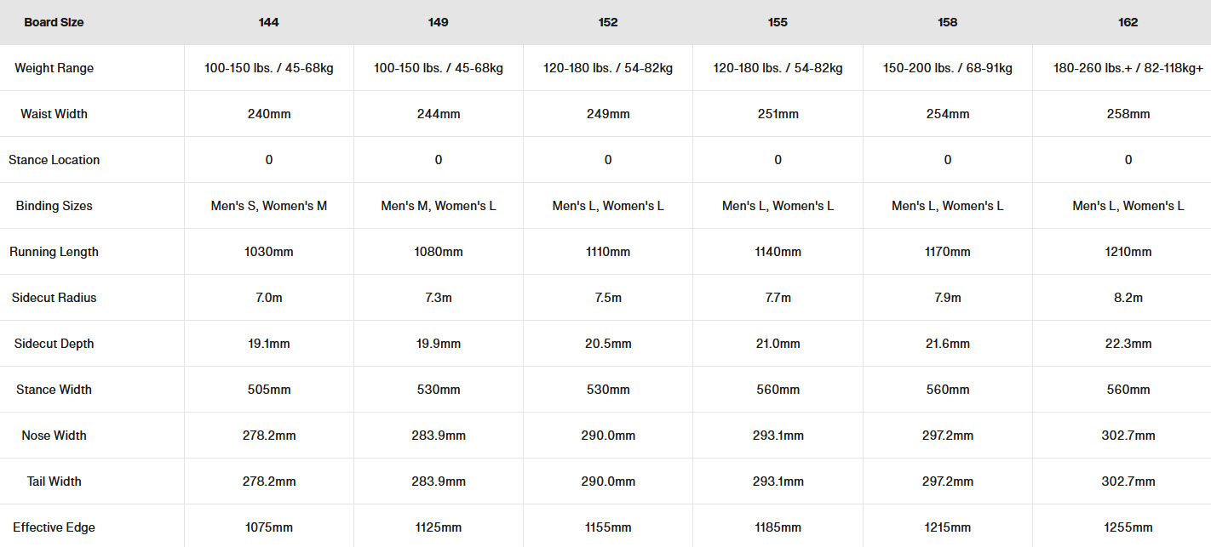Click the Stance Location row label
The height and width of the screenshot is (547, 1211).
(x=54, y=160)
